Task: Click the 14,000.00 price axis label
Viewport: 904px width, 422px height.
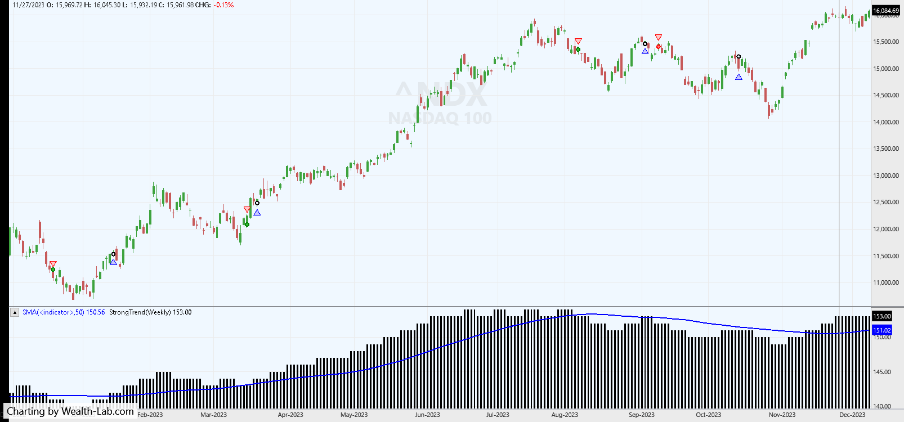Action: (886, 122)
